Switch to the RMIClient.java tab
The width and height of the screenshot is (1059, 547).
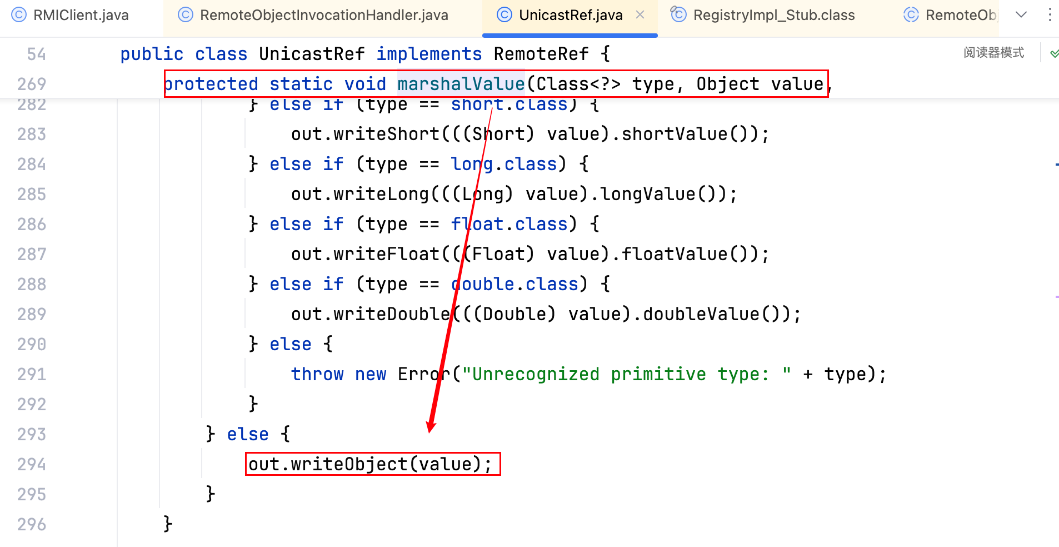click(x=81, y=15)
